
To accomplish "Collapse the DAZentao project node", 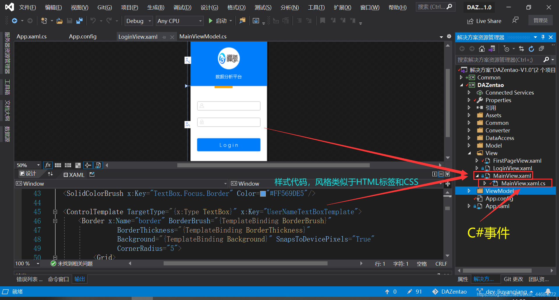I will 461,85.
